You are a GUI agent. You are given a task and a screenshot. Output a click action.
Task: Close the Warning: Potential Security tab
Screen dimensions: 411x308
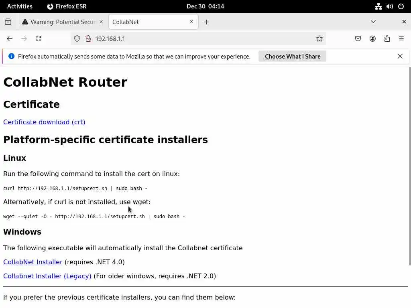(101, 22)
